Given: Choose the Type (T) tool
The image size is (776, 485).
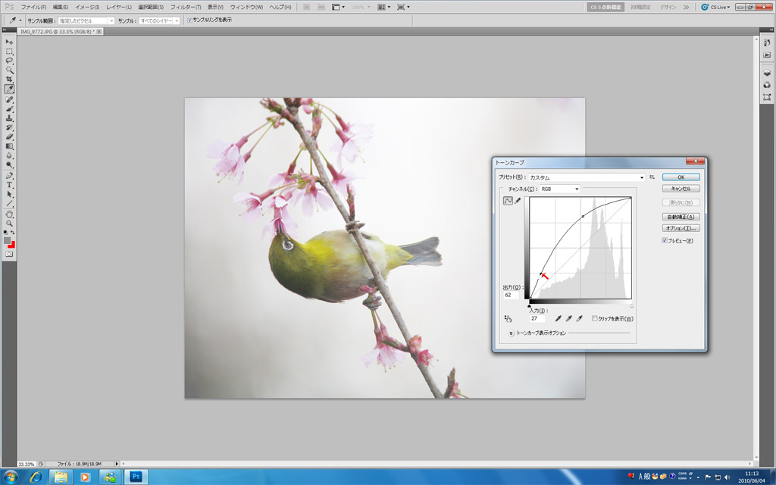Looking at the screenshot, I should click(x=10, y=185).
